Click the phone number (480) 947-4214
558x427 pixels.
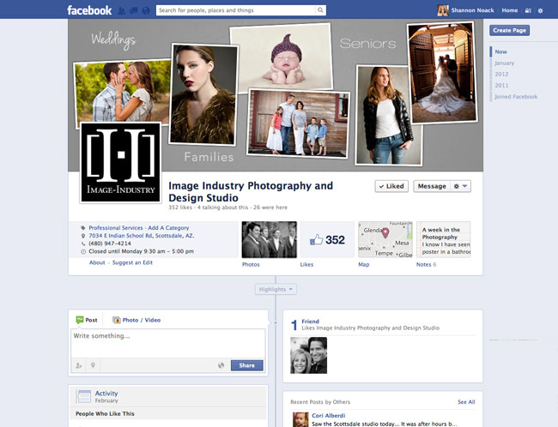(110, 244)
